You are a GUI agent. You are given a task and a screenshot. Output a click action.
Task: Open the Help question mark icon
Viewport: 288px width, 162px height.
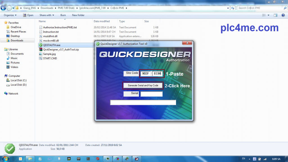[283, 15]
